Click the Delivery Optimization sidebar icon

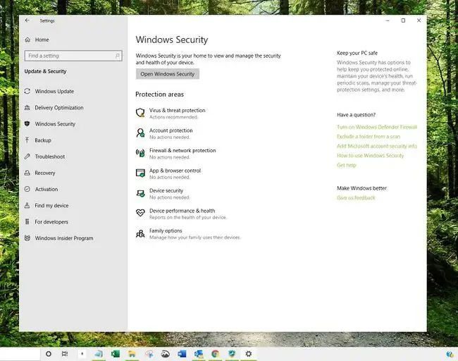[x=27, y=108]
